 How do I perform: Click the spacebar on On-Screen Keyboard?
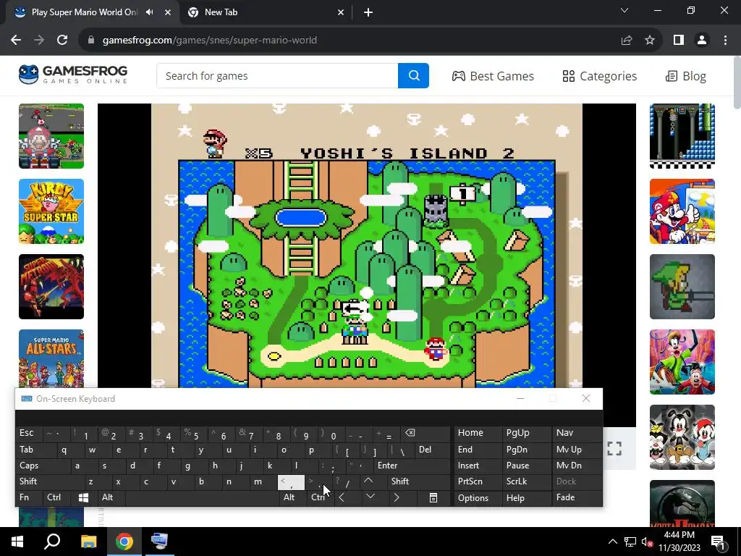coord(201,497)
